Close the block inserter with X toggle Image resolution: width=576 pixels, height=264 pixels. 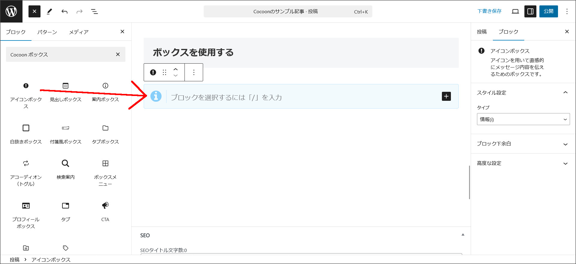(x=34, y=11)
